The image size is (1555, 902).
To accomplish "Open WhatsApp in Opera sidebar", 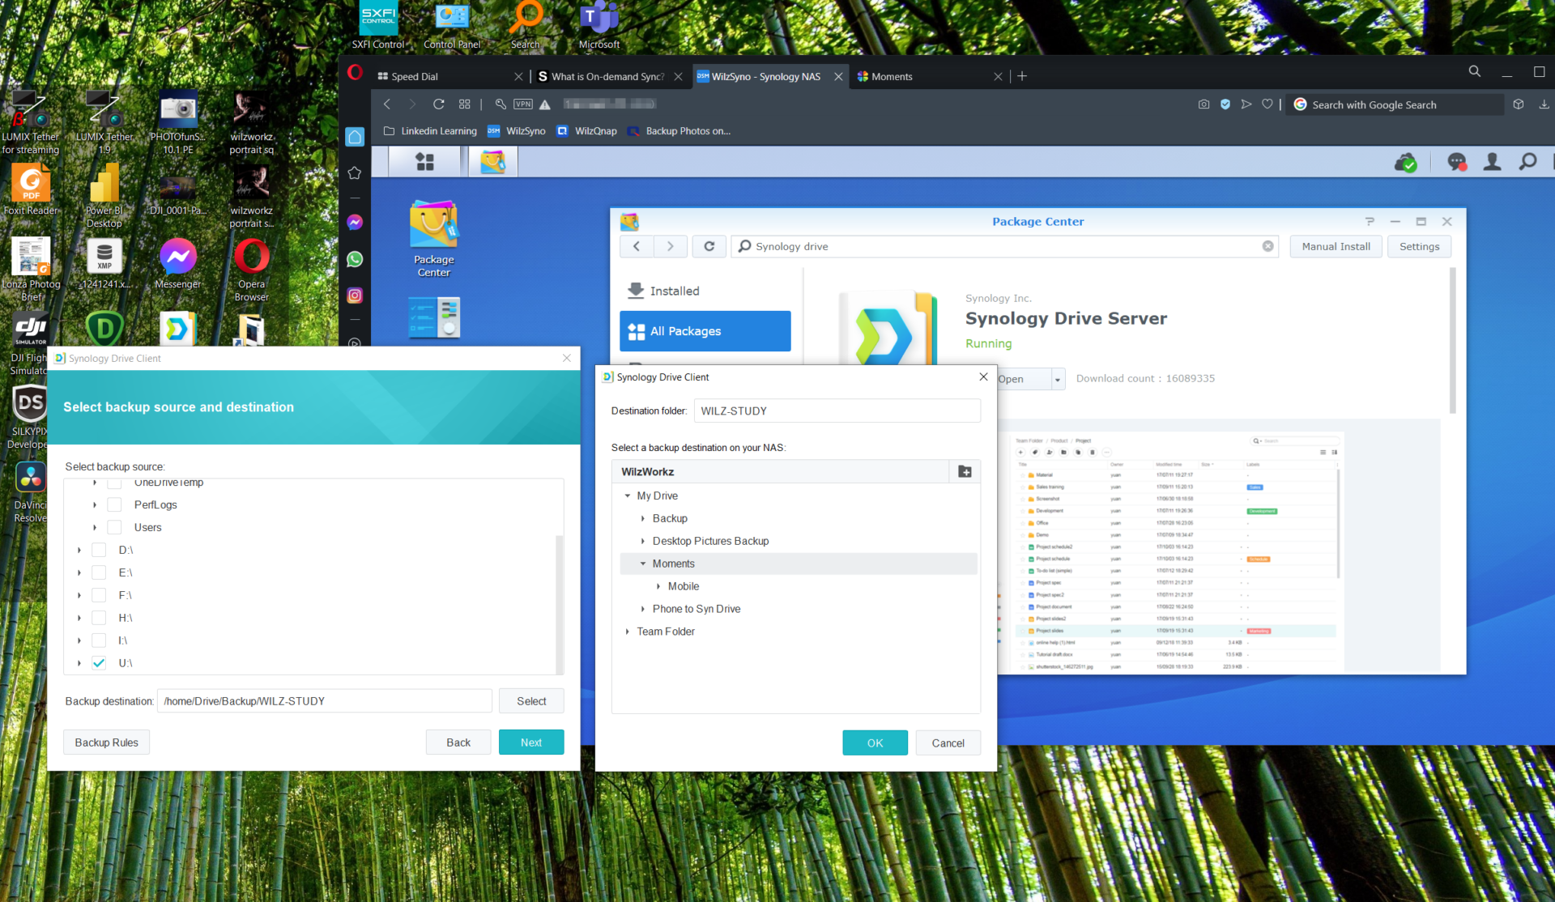I will pyautogui.click(x=355, y=259).
